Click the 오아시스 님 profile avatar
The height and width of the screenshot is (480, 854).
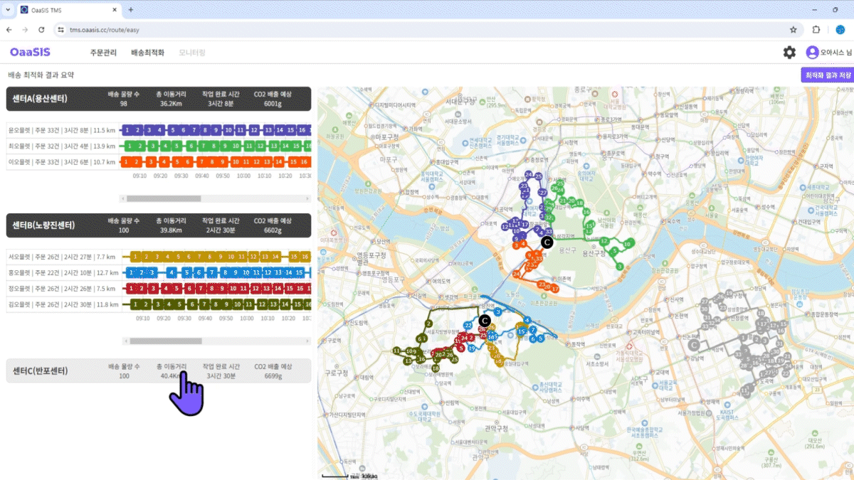coord(811,52)
